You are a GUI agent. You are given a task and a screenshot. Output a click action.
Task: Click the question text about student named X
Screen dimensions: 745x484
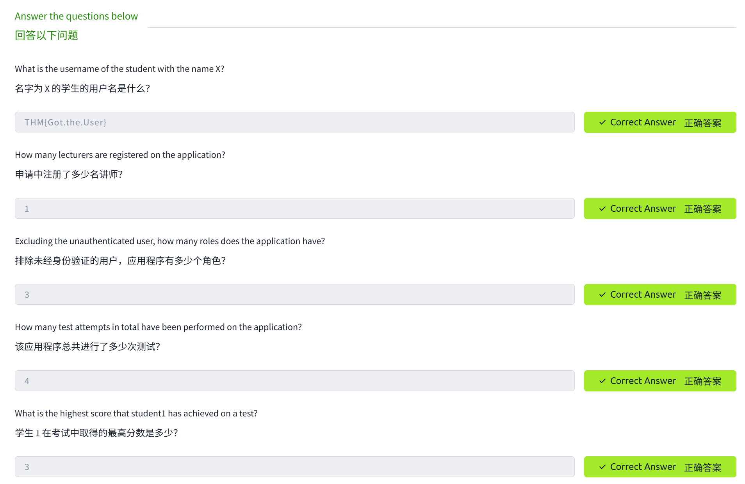click(119, 69)
